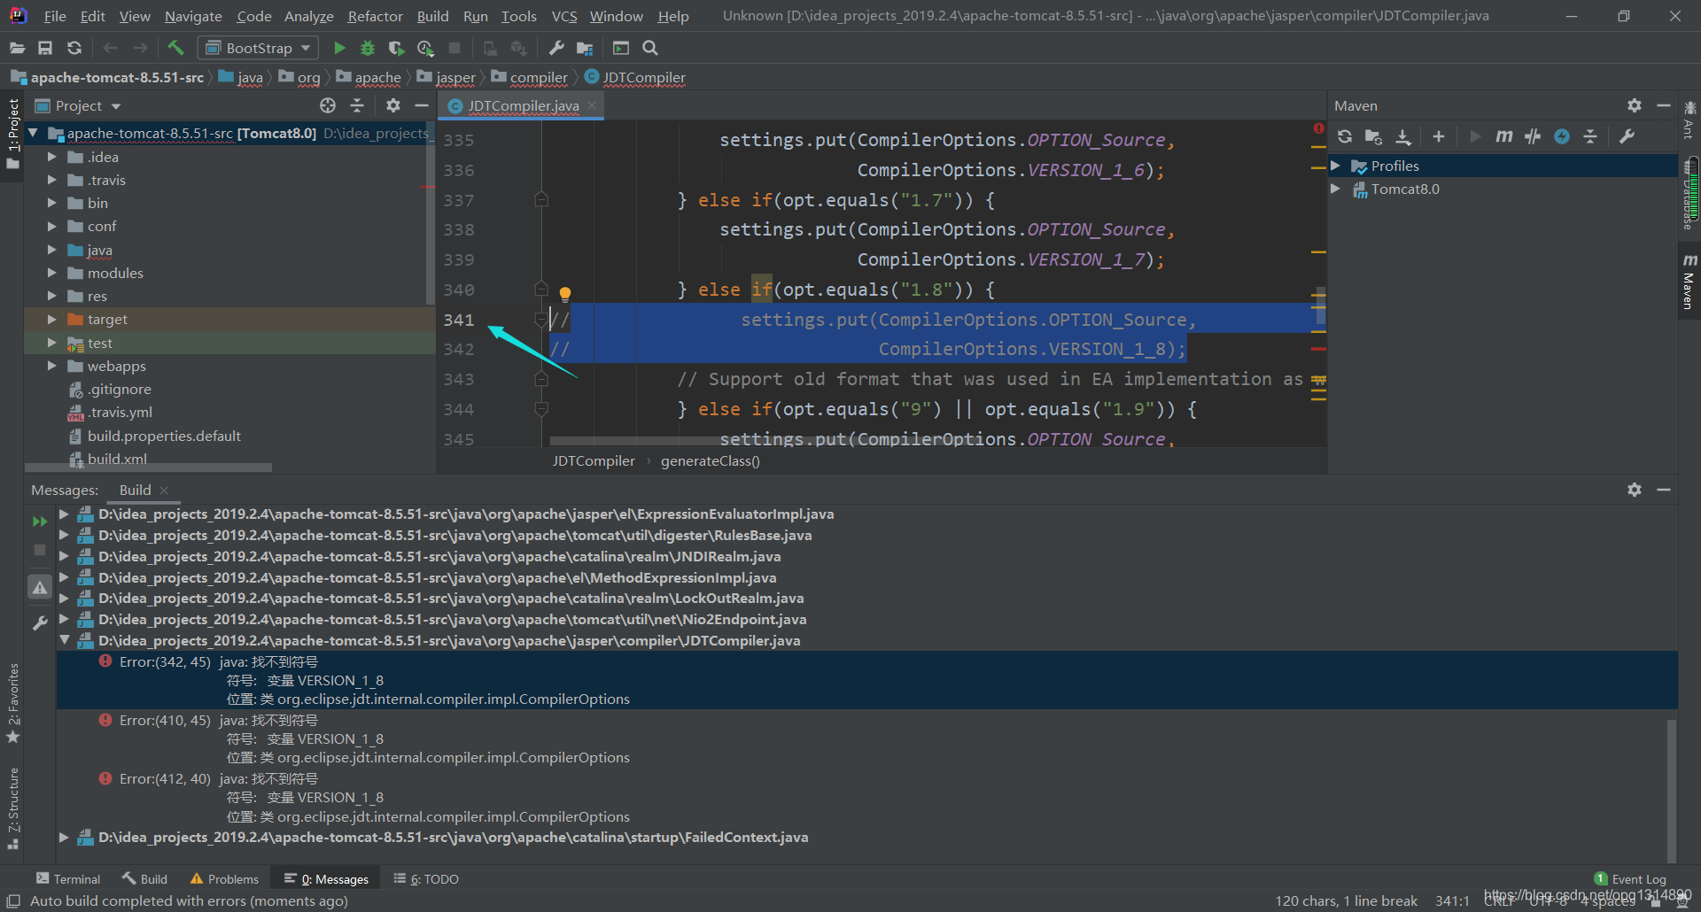This screenshot has width=1701, height=912.
Task: Expand Maven Profiles node
Action: [1336, 166]
